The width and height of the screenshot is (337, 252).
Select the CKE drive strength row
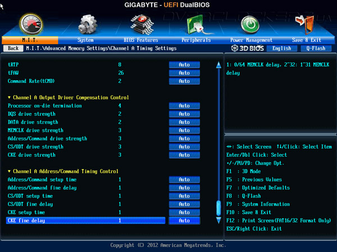click(x=86, y=155)
